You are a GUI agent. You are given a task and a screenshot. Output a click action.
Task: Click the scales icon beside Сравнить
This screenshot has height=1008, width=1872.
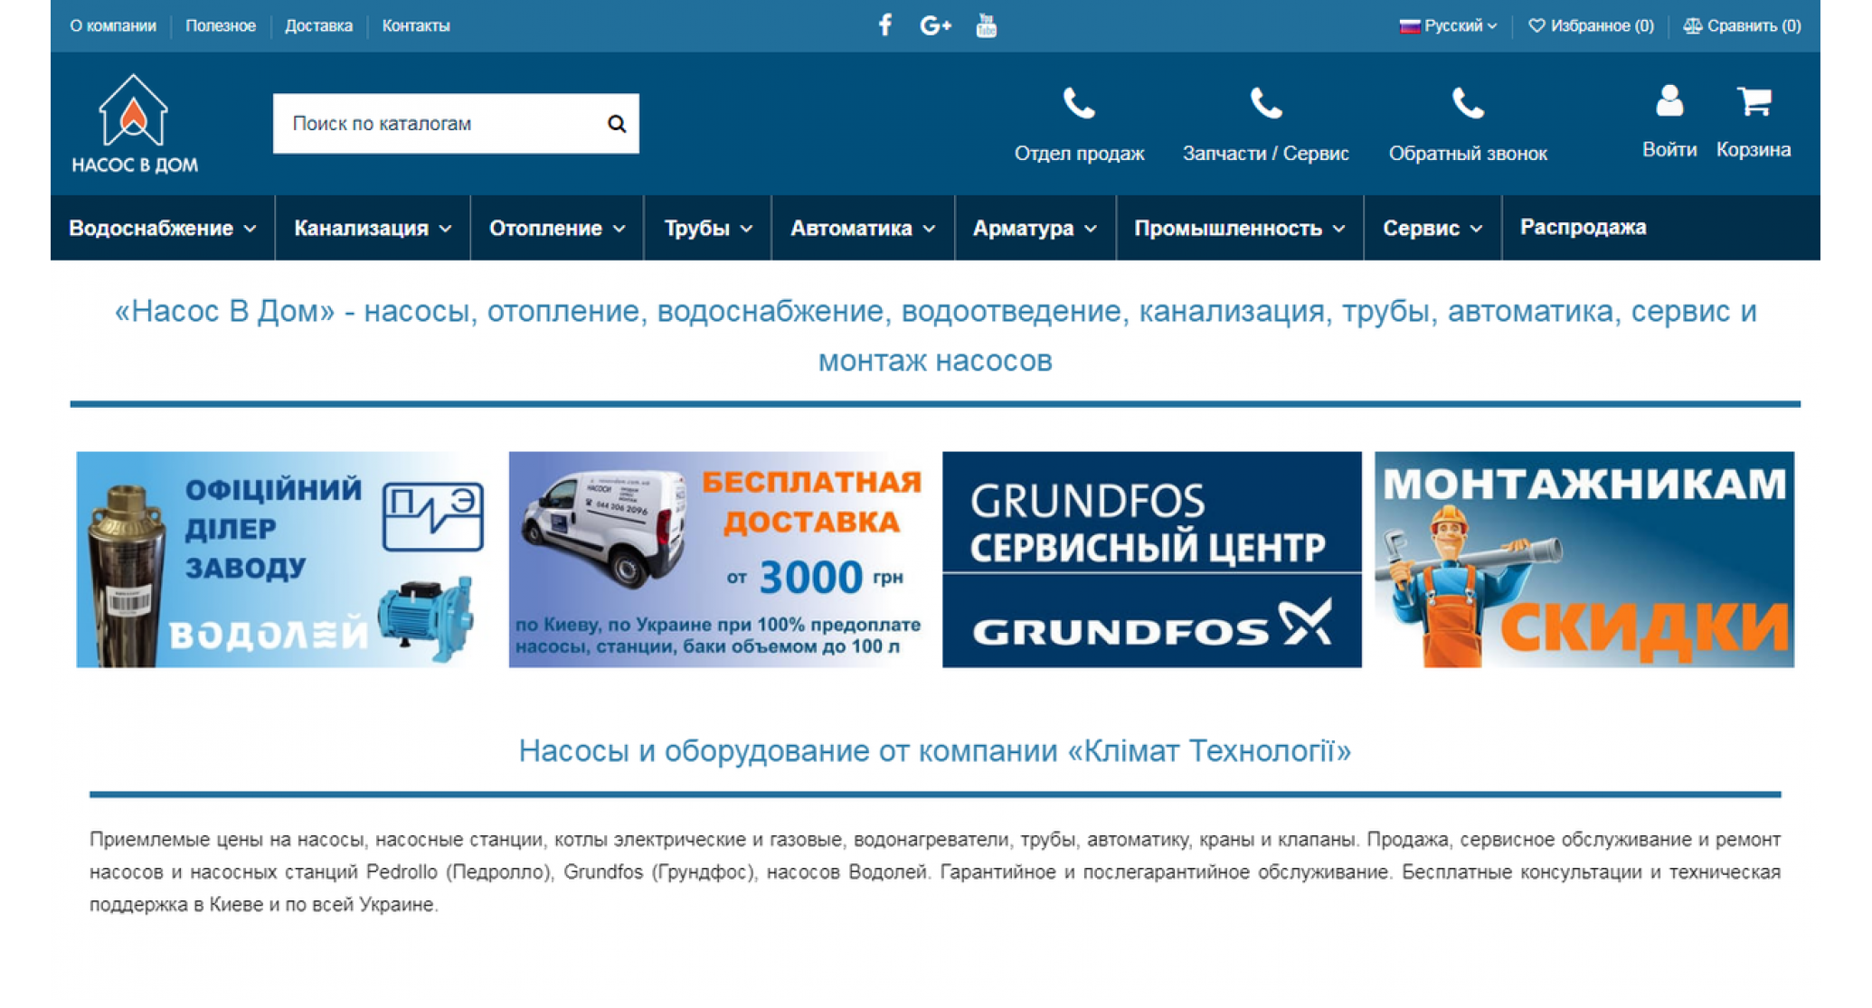point(1692,25)
